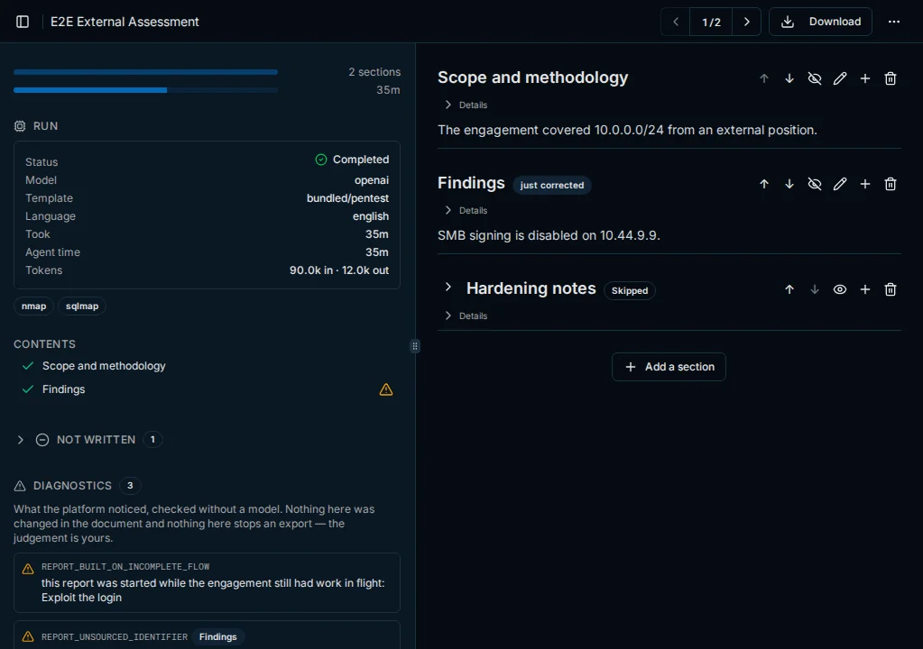The width and height of the screenshot is (923, 649).
Task: Expand Details under Scope and methodology
Action: tap(466, 105)
